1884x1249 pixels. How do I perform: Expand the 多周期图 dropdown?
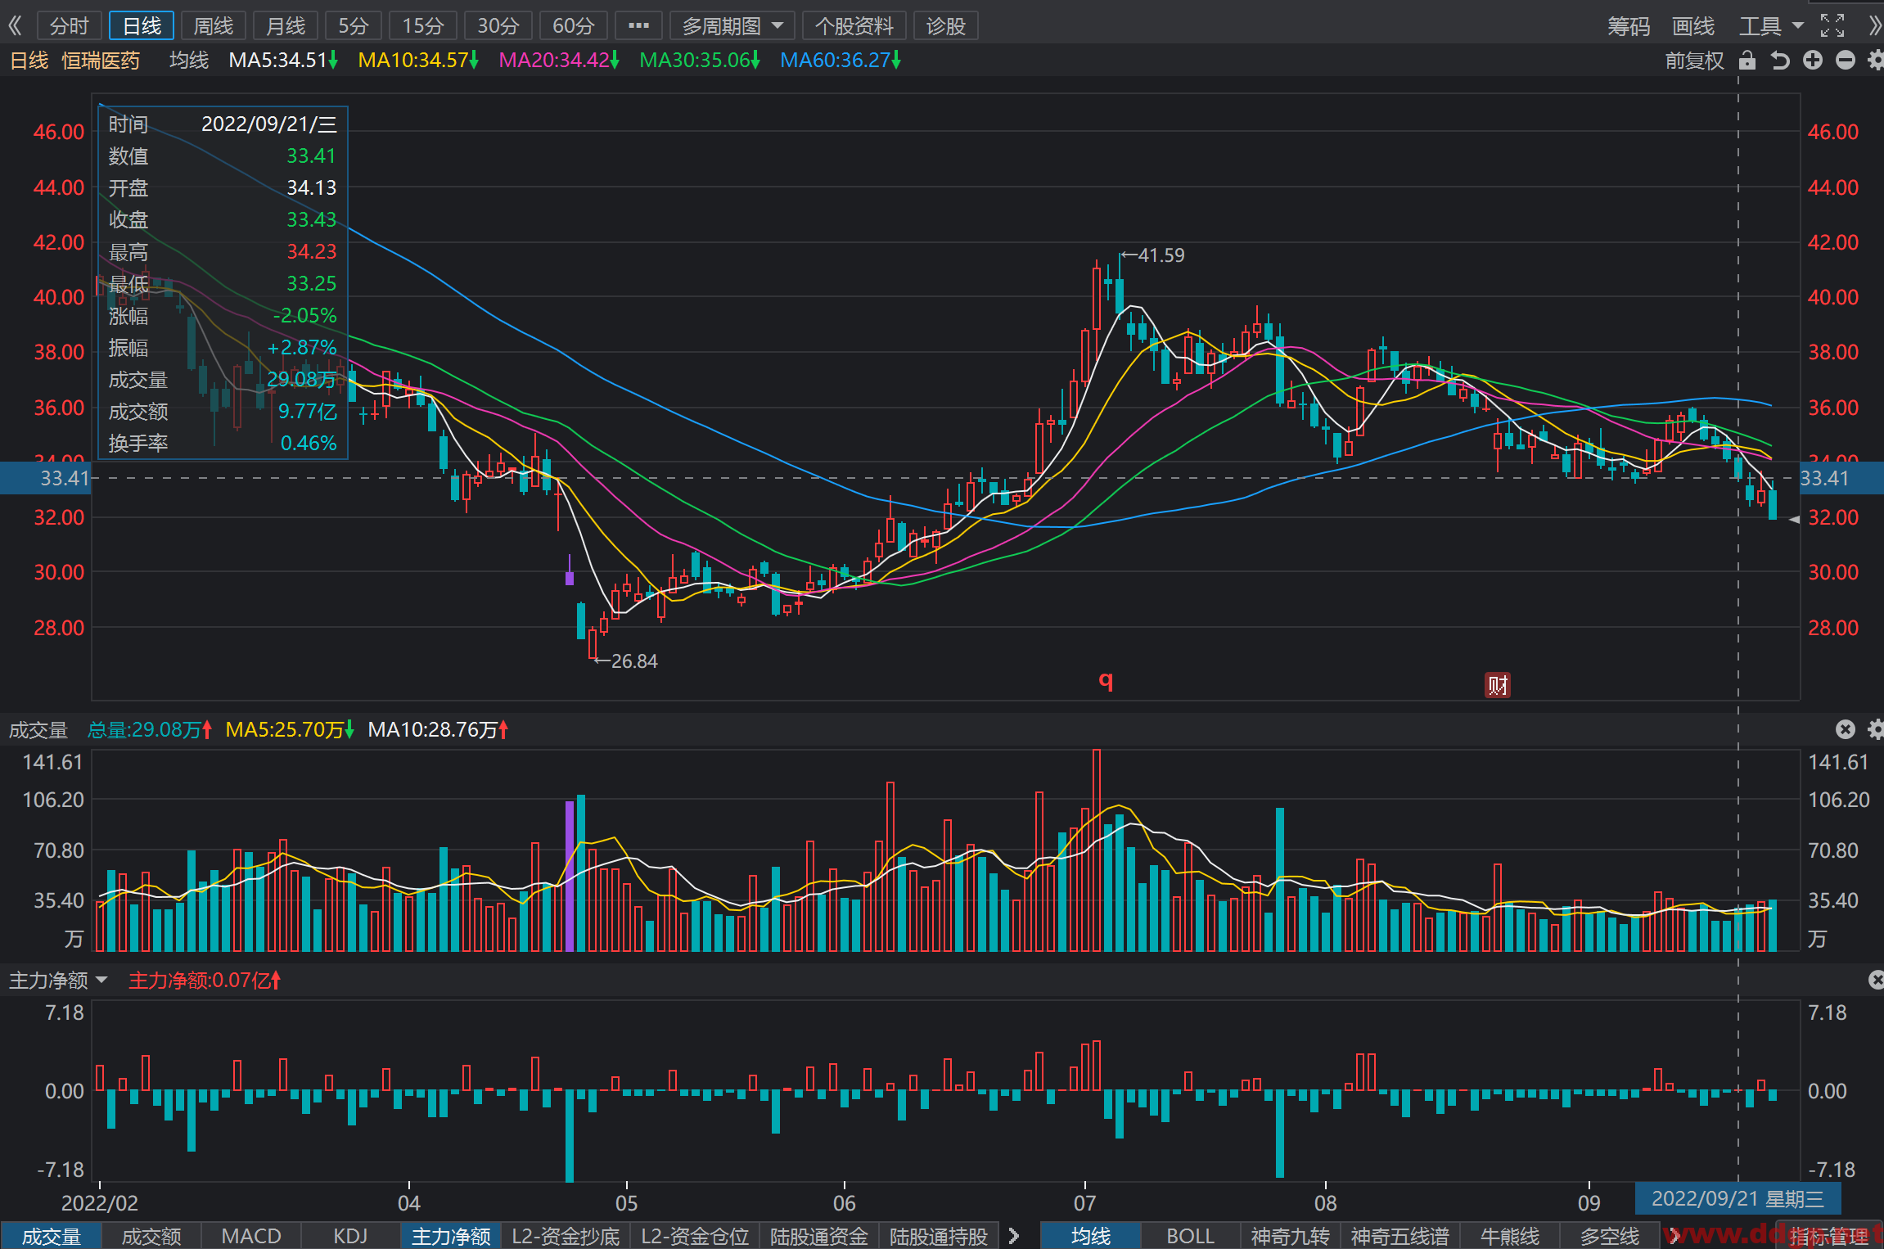click(x=732, y=26)
